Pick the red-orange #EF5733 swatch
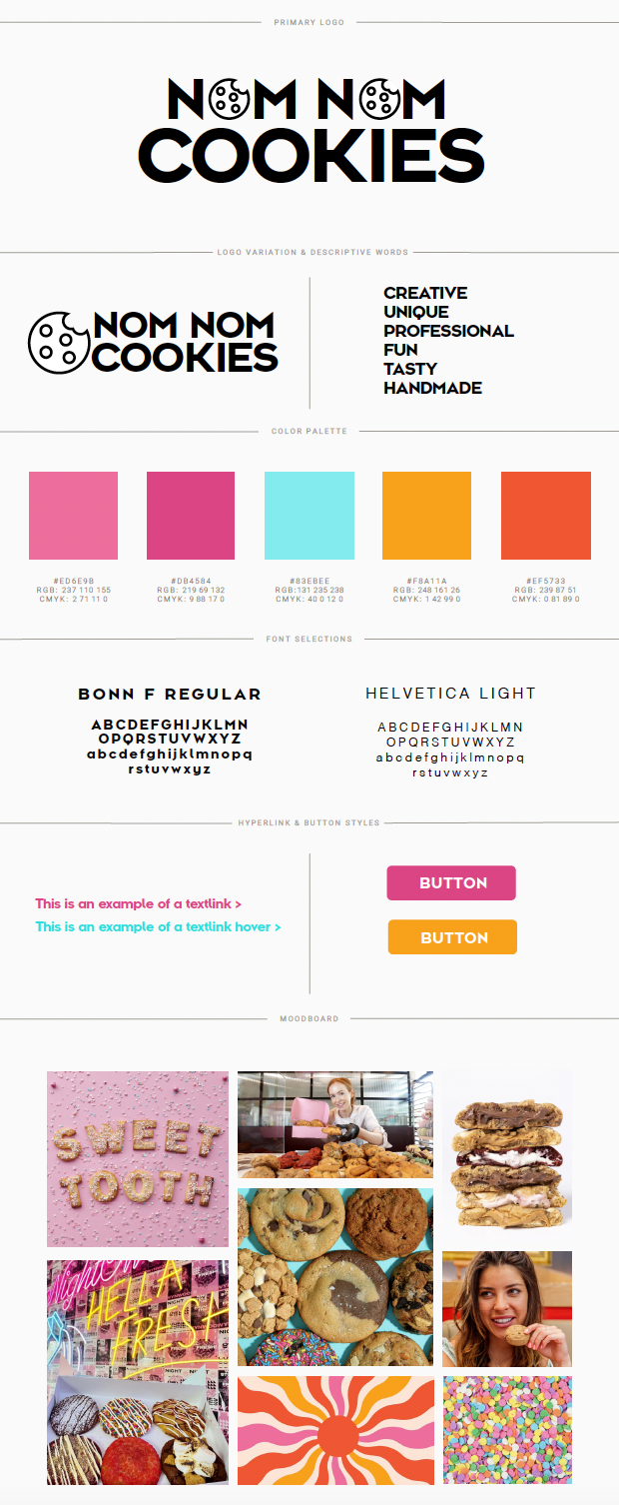 pos(545,516)
